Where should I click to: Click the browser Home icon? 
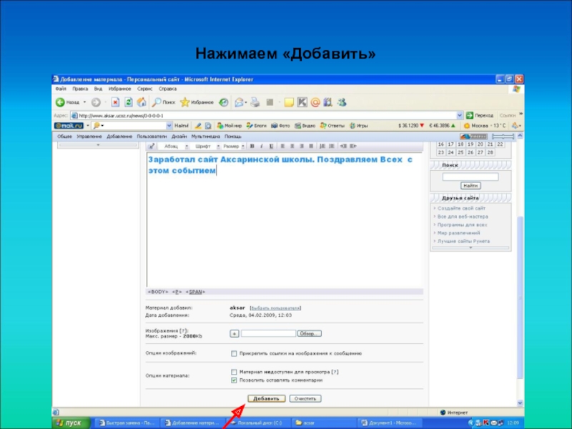pyautogui.click(x=142, y=102)
